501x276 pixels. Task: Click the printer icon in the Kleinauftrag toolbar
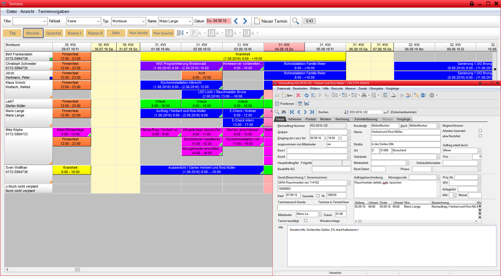tap(364, 95)
